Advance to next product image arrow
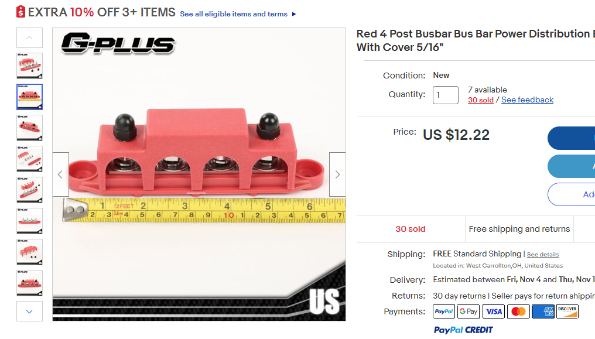 point(337,174)
